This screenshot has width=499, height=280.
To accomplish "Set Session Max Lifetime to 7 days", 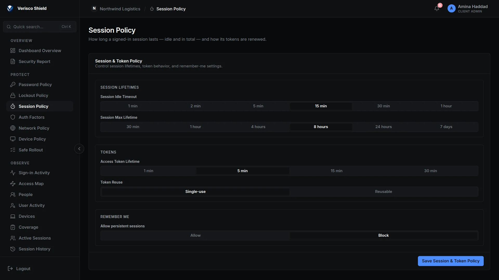I will tap(446, 127).
